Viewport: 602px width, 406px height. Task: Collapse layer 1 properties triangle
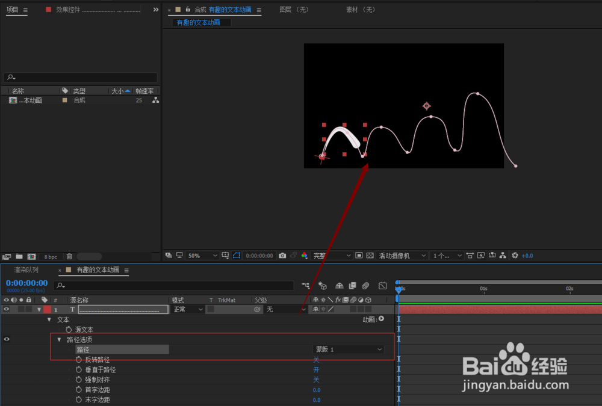(39, 309)
